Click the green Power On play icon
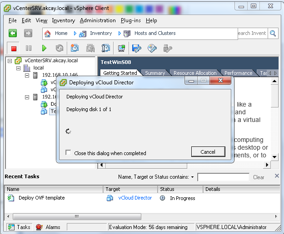This screenshot has width=284, height=234. [44, 48]
